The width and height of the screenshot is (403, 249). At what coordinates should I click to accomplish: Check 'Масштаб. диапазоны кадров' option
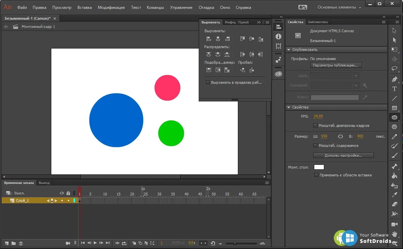coord(315,126)
